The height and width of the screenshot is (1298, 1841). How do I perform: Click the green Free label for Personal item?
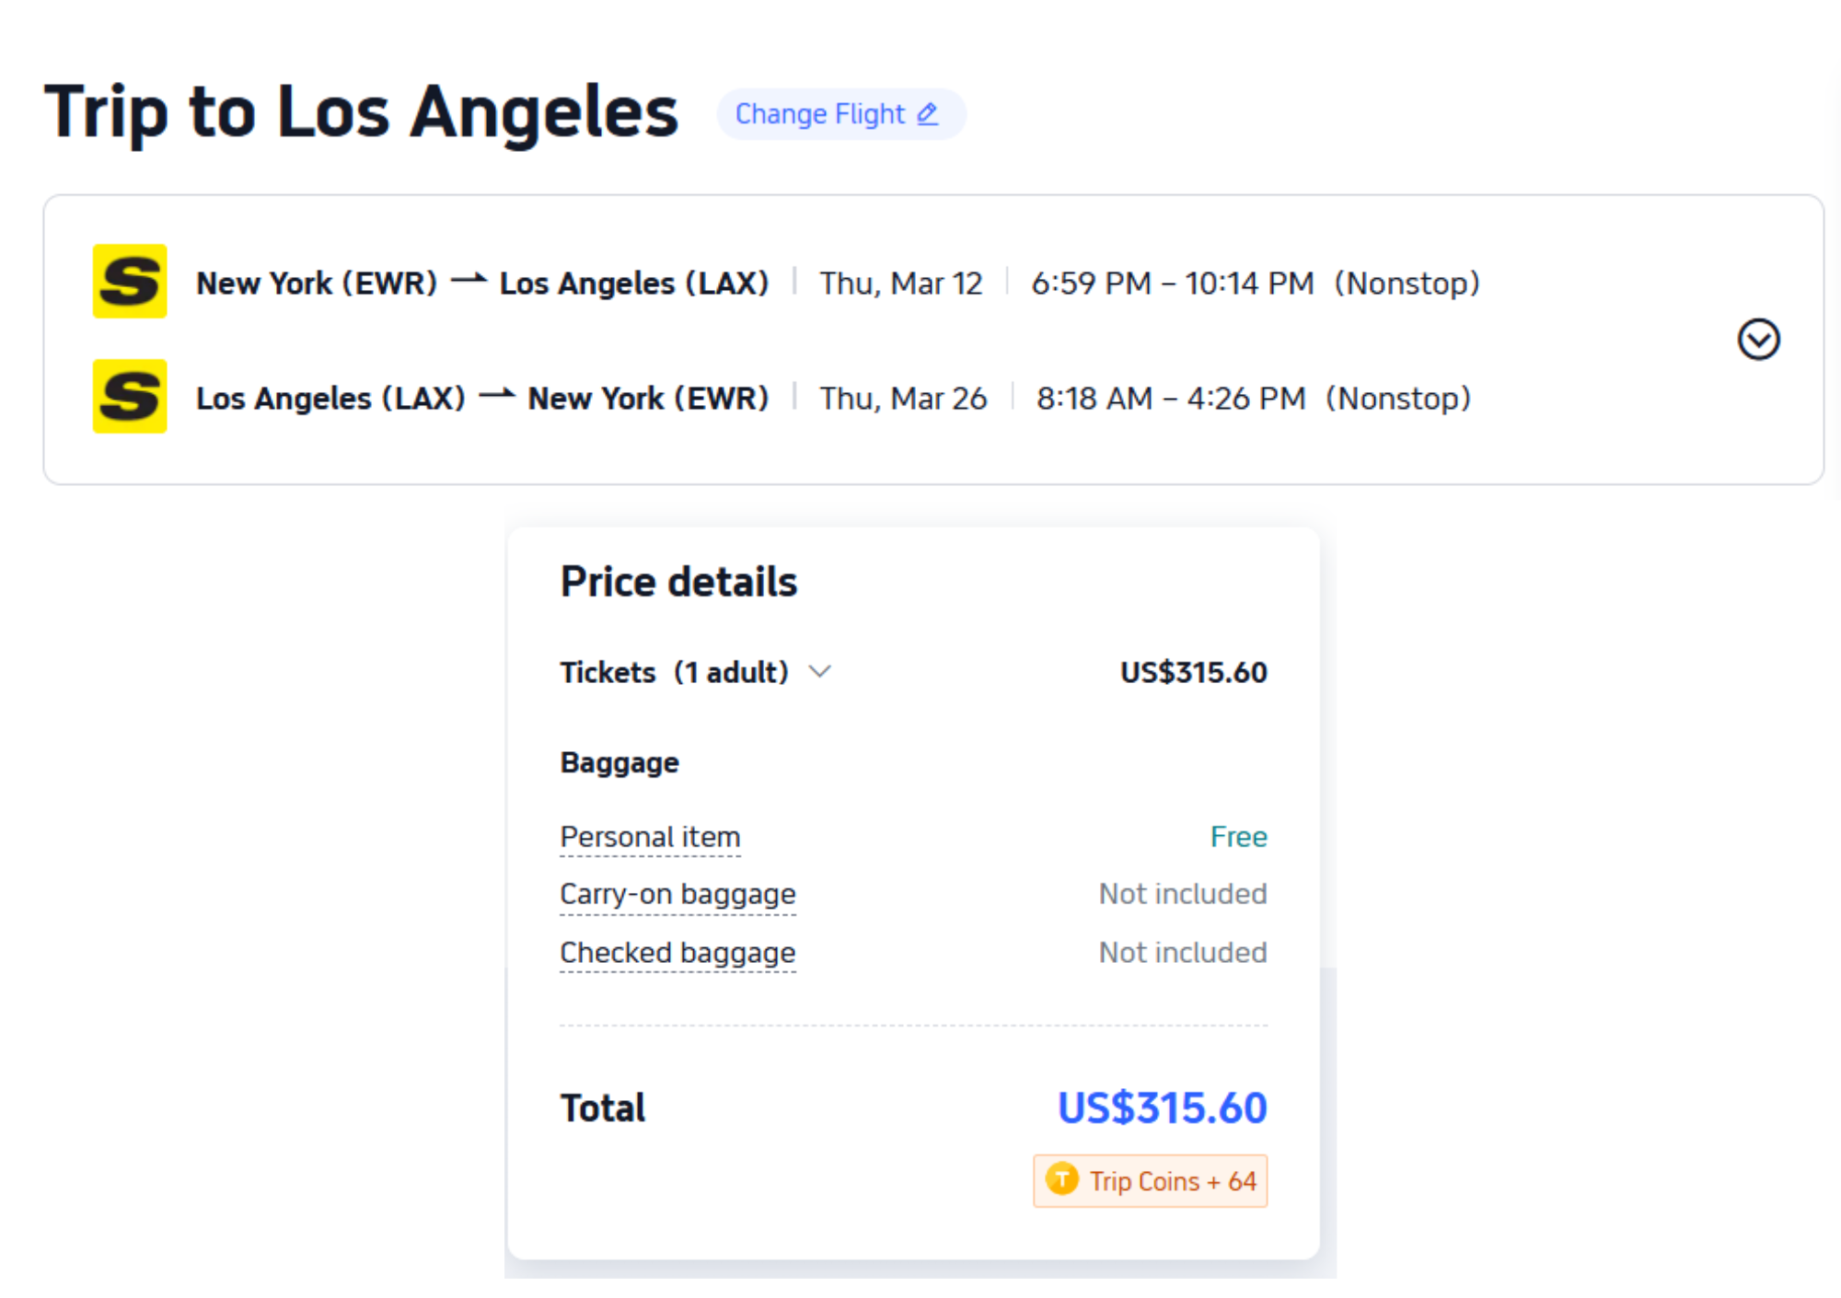click(1238, 837)
